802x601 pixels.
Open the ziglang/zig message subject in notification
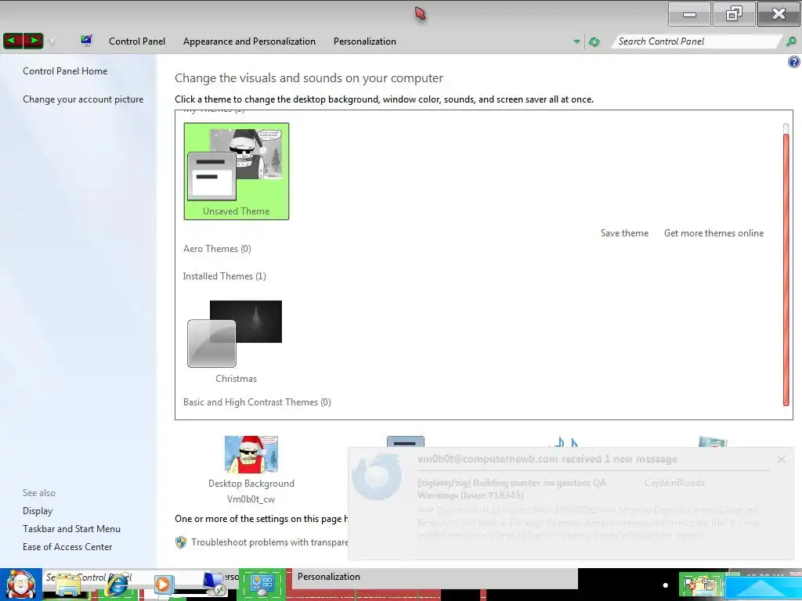511,488
